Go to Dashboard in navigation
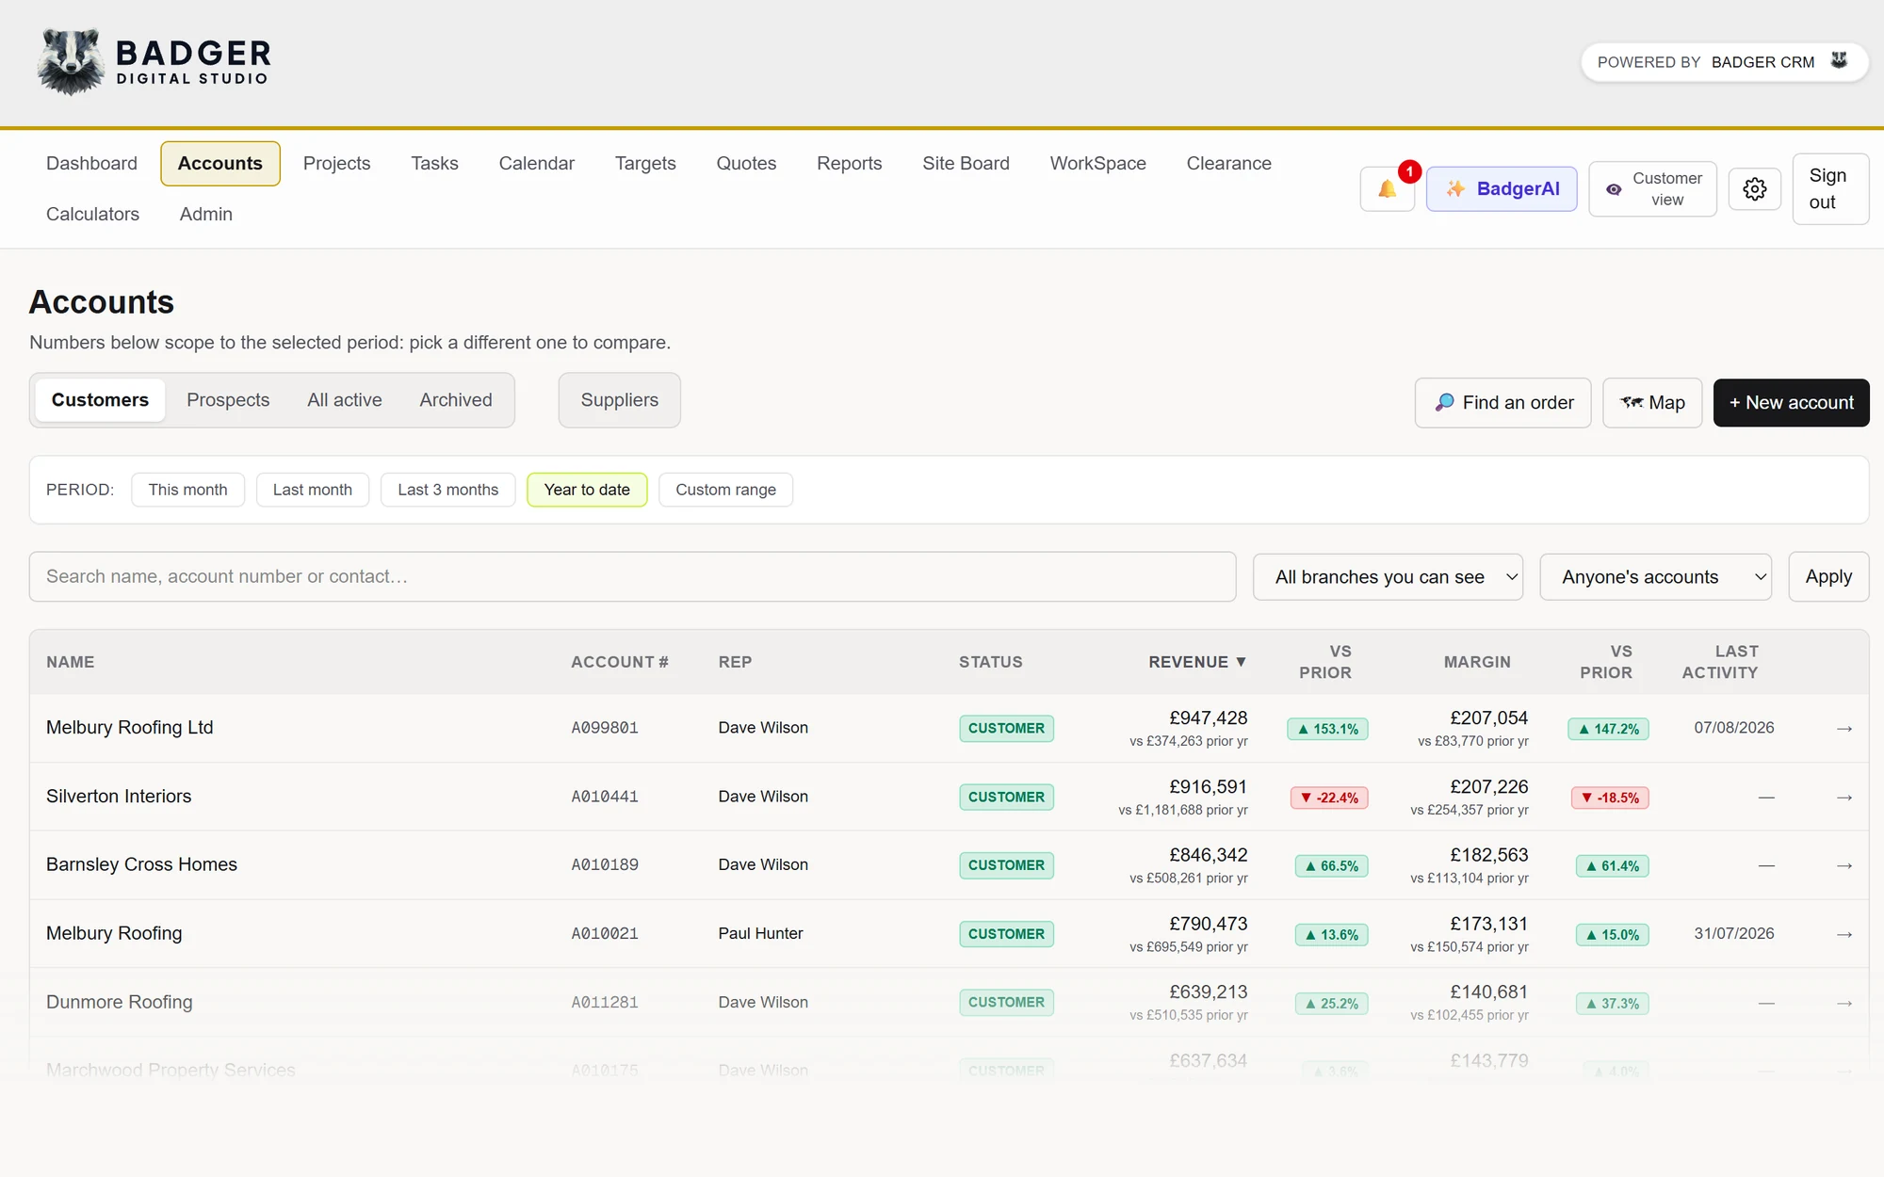This screenshot has width=1884, height=1177. 91,164
